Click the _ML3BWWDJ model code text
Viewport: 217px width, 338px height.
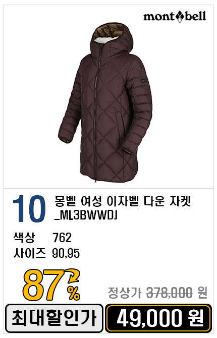click(x=86, y=216)
